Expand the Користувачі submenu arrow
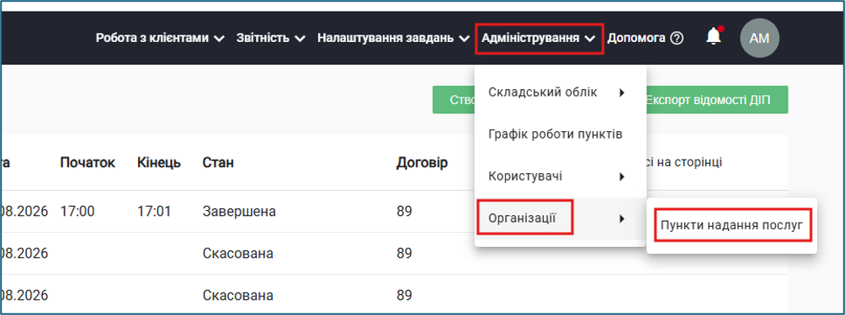Image resolution: width=845 pixels, height=315 pixels. click(621, 176)
